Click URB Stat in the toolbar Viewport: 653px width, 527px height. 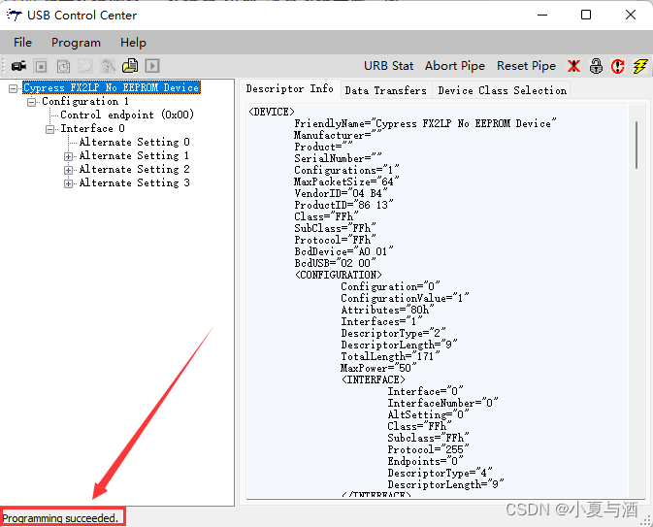388,66
